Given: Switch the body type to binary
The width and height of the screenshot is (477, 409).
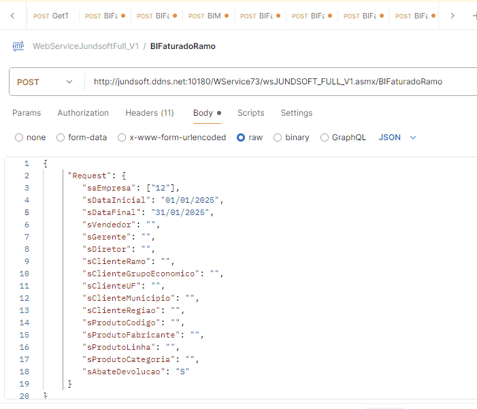Looking at the screenshot, I should pos(278,137).
